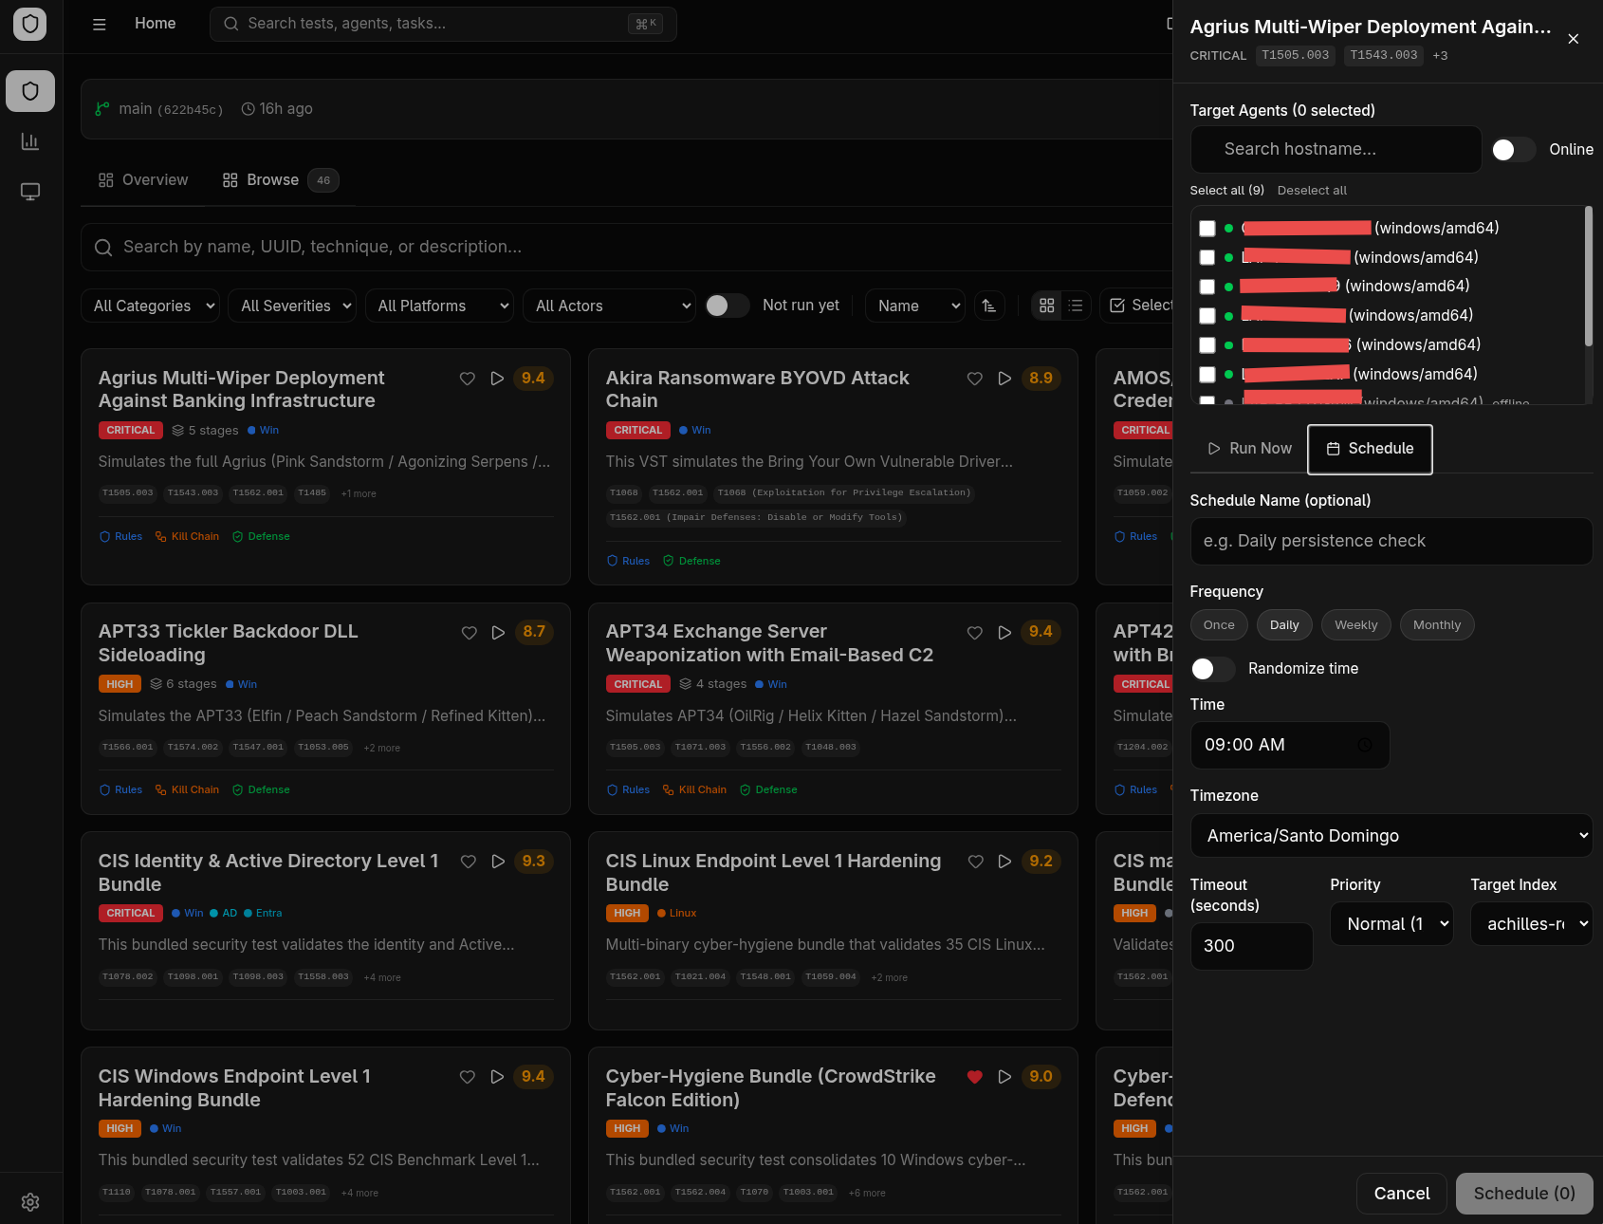Viewport: 1603px width, 1224px height.
Task: Click the agent list scrollbar
Action: [1588, 277]
